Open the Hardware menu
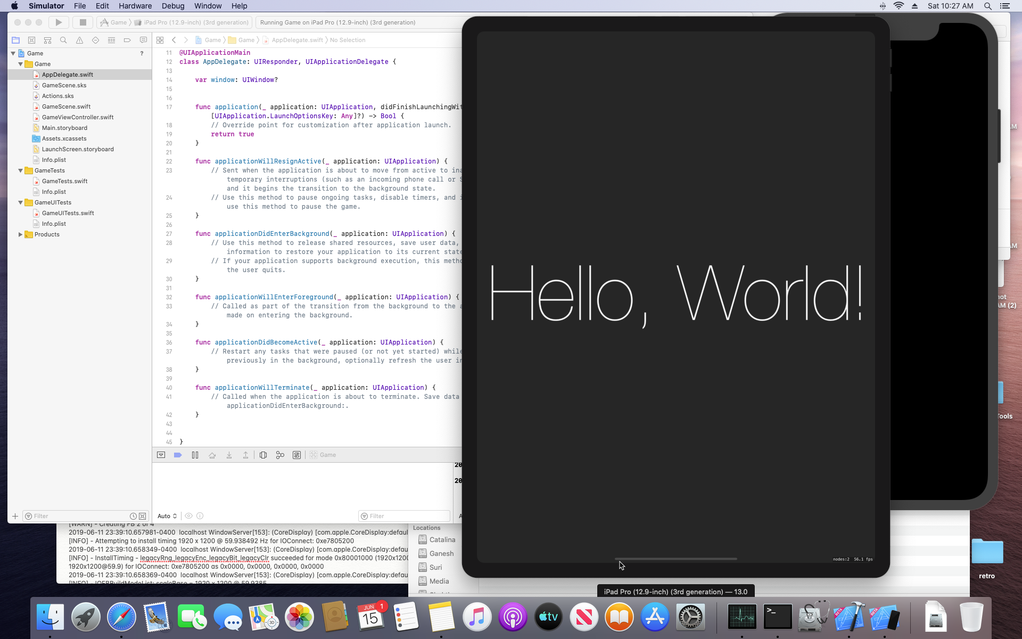 click(x=135, y=6)
